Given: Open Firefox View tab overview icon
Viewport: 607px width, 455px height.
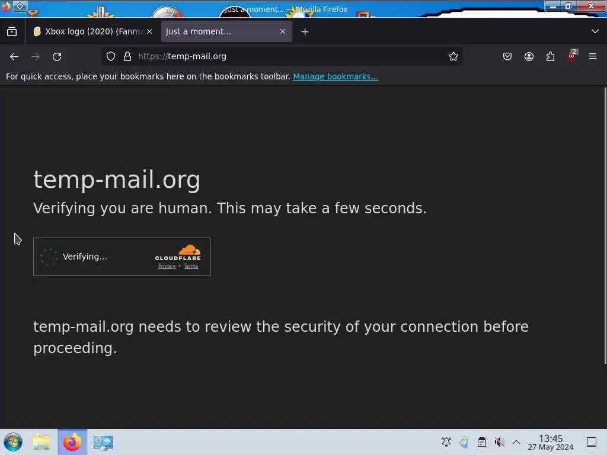Looking at the screenshot, I should (12, 32).
